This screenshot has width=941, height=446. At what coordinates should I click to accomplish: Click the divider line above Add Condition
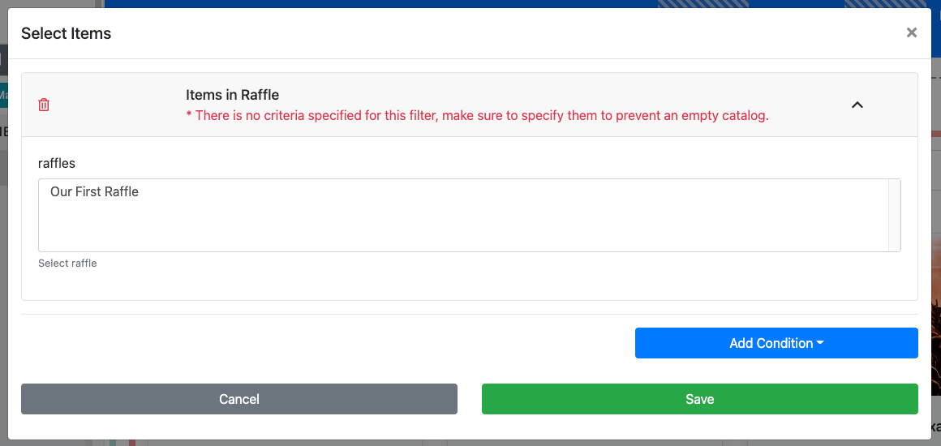469,314
